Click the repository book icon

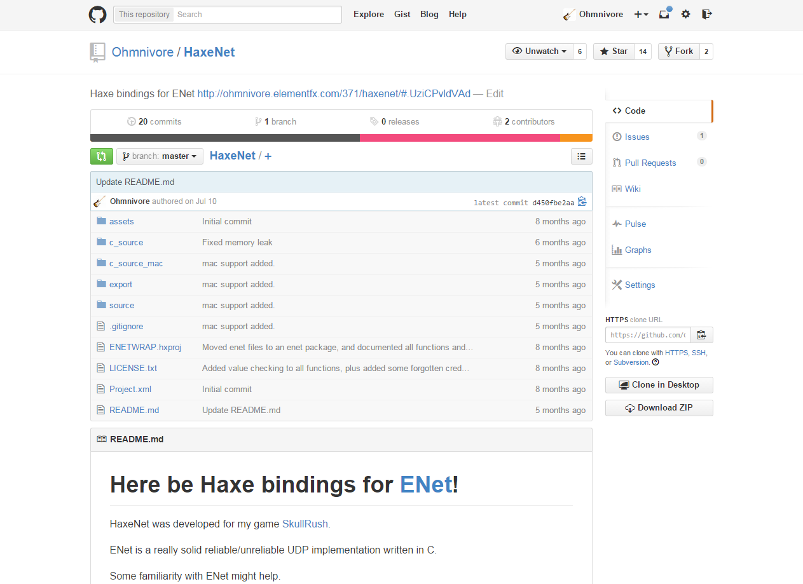coord(97,52)
